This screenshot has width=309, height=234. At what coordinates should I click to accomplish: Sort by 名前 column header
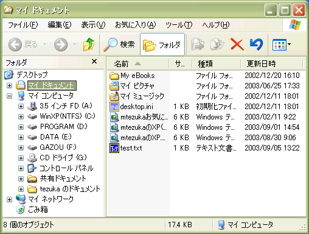point(137,64)
